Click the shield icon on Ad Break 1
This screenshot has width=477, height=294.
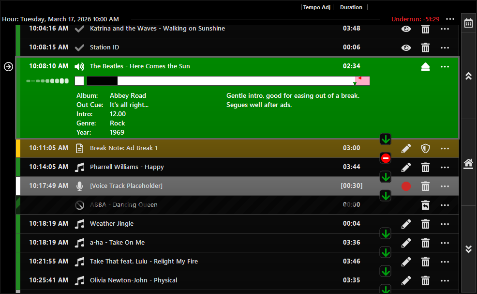click(425, 148)
